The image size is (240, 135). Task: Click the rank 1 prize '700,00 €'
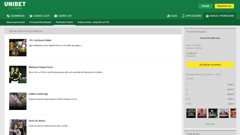(230, 85)
